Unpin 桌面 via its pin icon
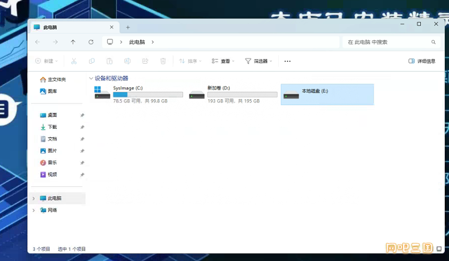The image size is (449, 261). [82, 115]
